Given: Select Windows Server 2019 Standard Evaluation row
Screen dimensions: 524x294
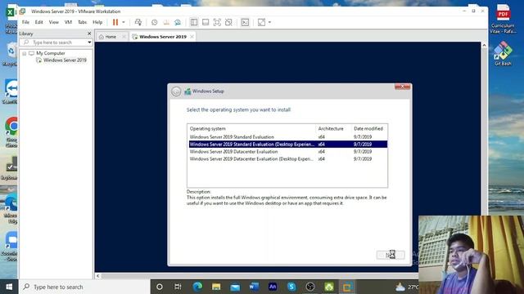Looking at the screenshot, I should pos(287,137).
